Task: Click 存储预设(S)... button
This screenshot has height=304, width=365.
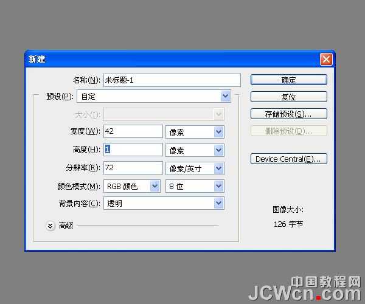Action: point(288,114)
